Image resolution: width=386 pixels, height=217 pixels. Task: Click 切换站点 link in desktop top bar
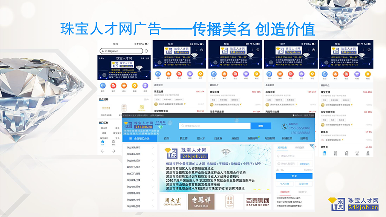coord(159,115)
